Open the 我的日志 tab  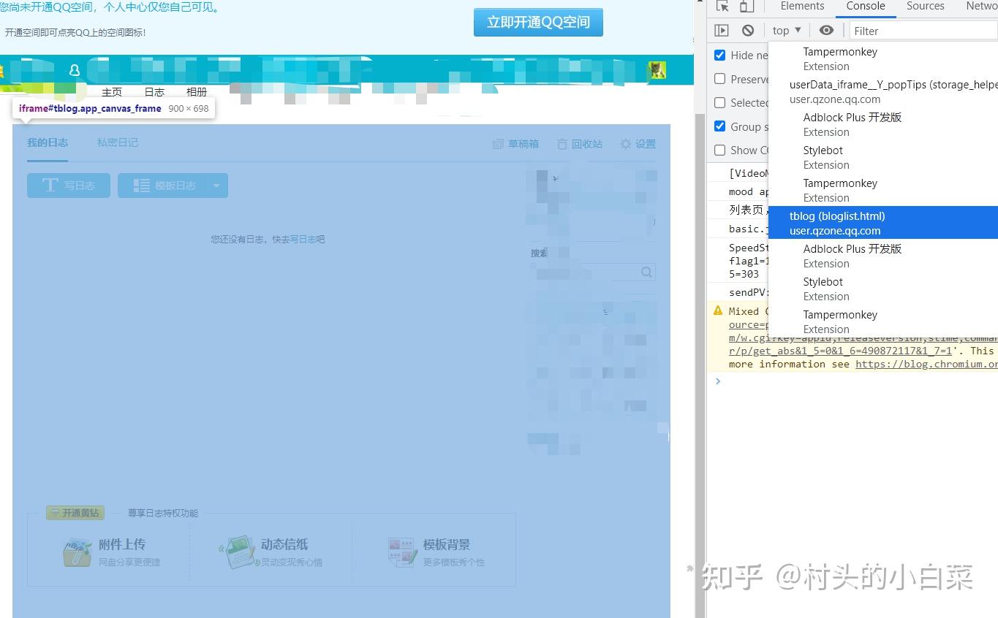pos(48,143)
